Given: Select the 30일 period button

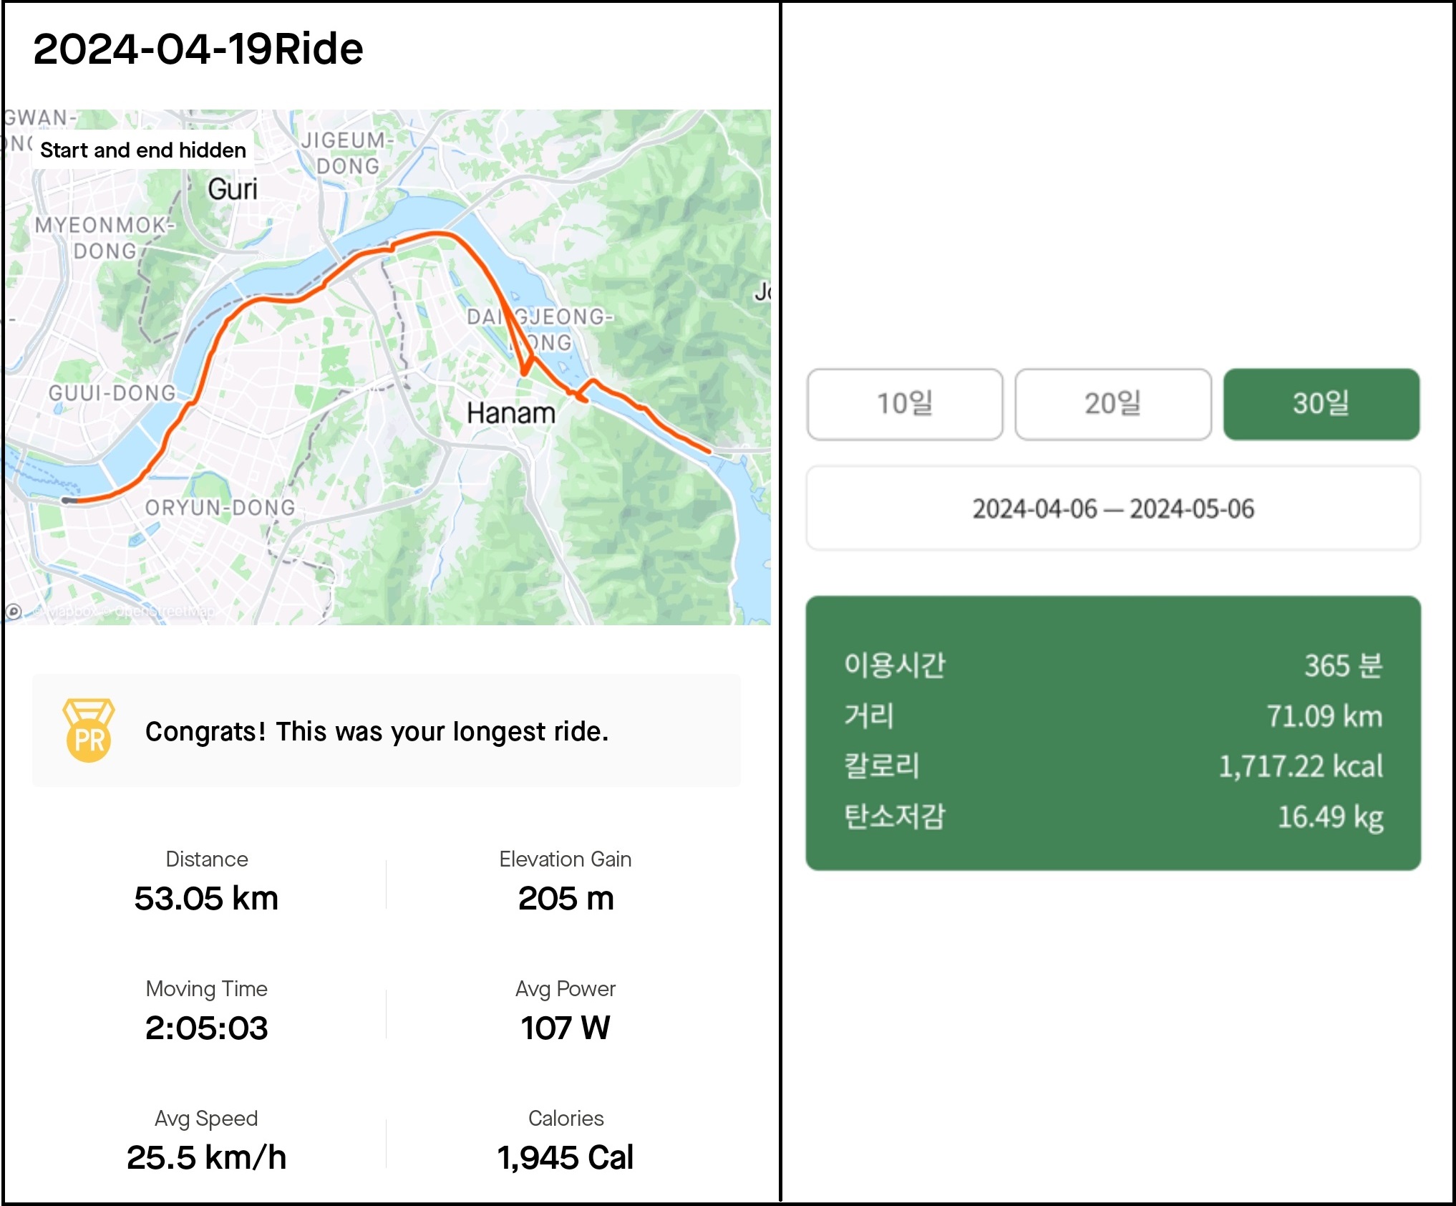Looking at the screenshot, I should (x=1321, y=404).
